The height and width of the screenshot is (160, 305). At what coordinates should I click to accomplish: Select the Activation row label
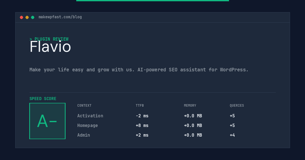(90, 116)
